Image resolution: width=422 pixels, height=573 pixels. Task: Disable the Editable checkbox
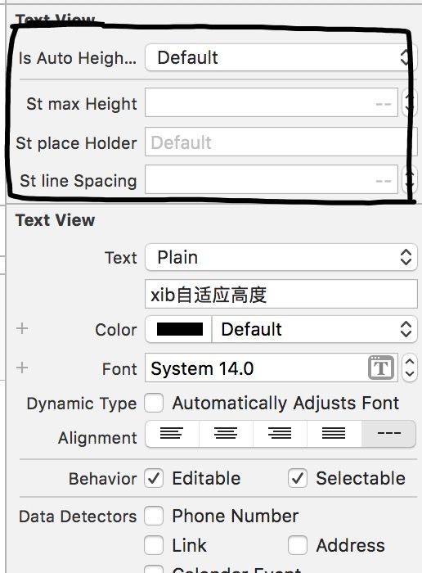point(154,478)
